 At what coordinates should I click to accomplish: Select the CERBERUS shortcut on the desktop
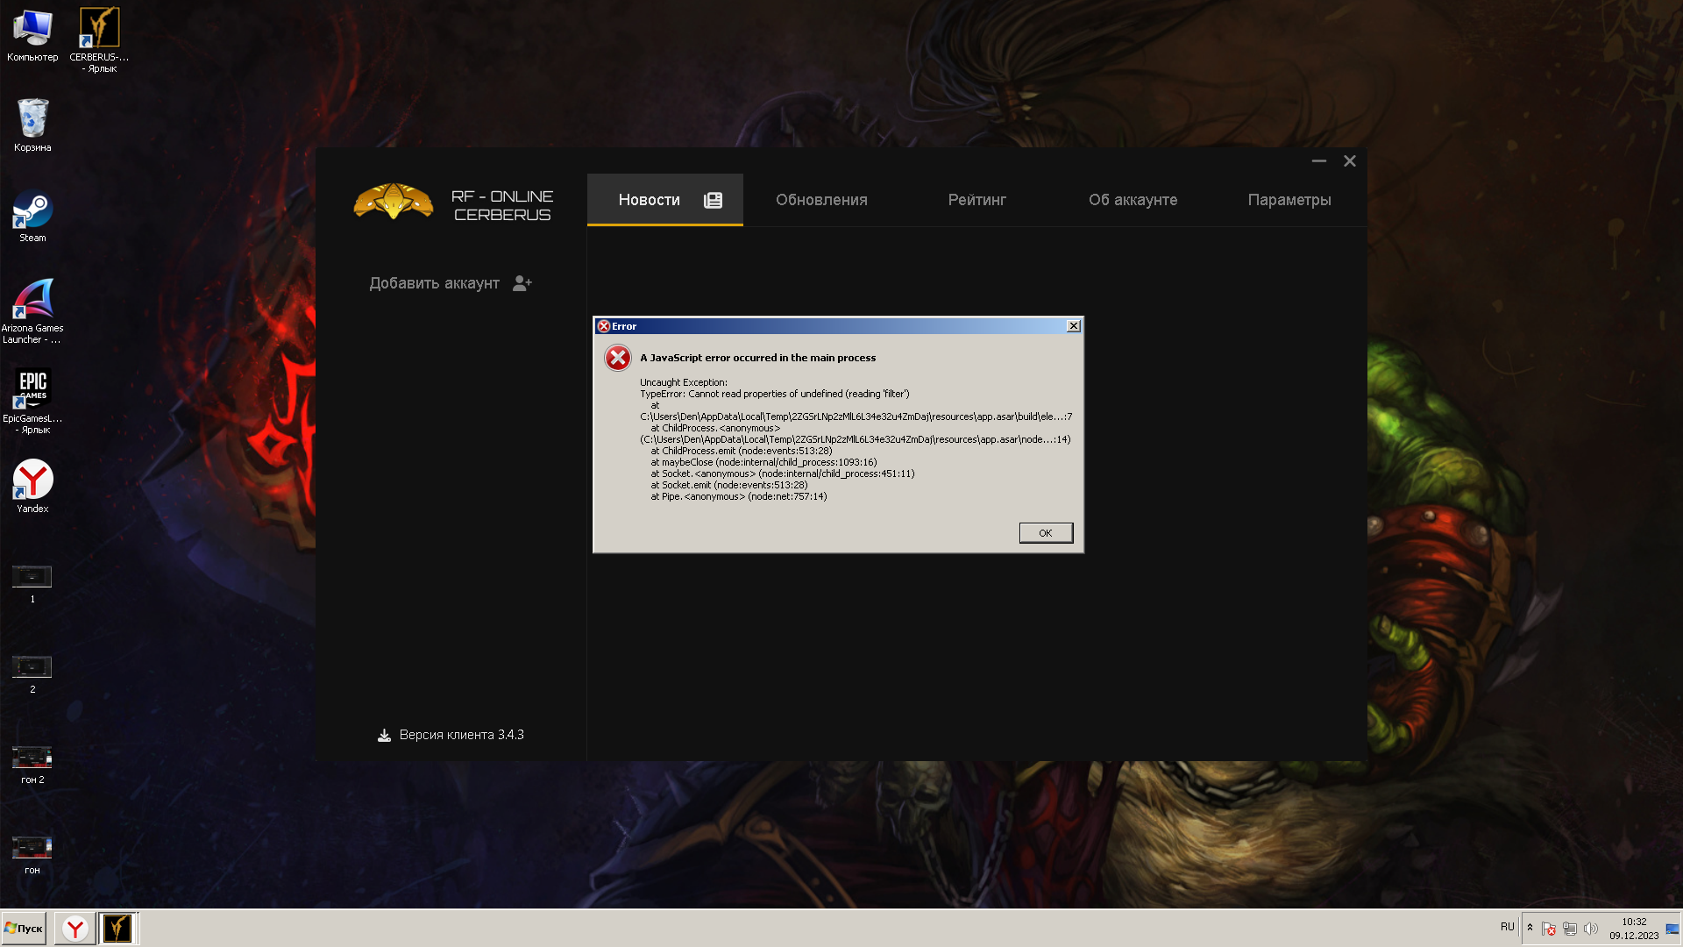(x=99, y=39)
